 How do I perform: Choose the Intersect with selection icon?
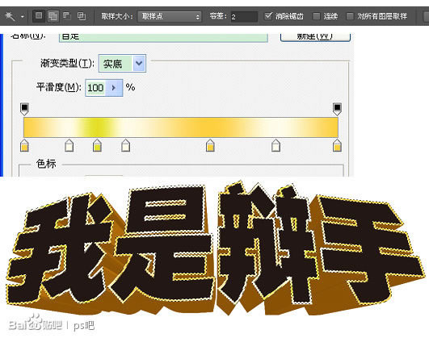[82, 16]
